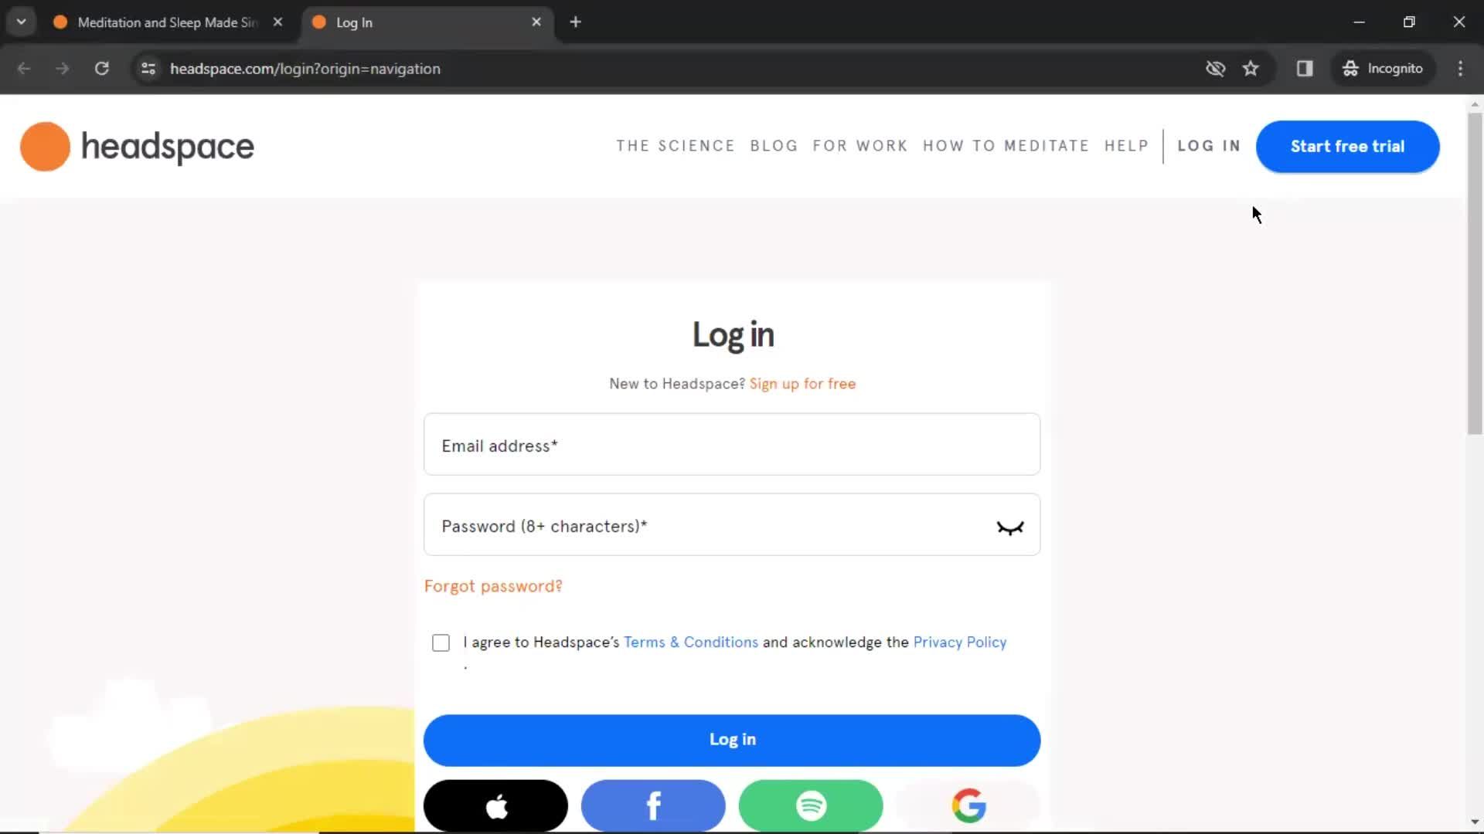Click the Forgot password link
Viewport: 1484px width, 834px height.
click(493, 587)
